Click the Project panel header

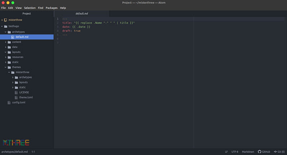27,14
